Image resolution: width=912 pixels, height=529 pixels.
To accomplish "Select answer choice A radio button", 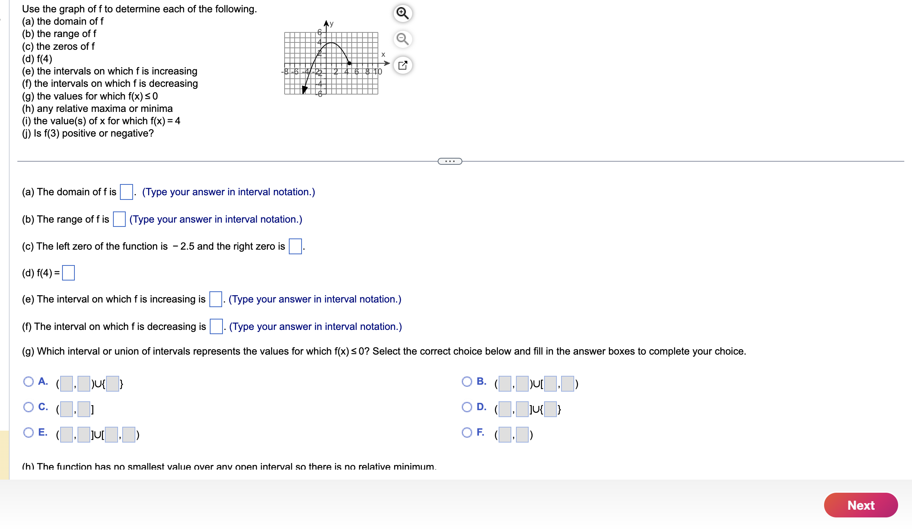I will (28, 381).
